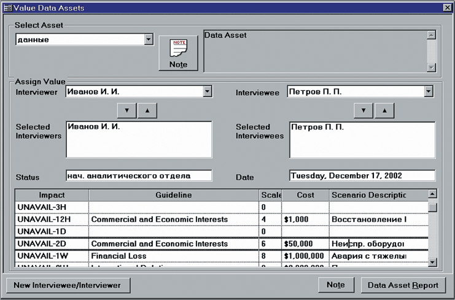The width and height of the screenshot is (455, 300).
Task: Expand the Interviewer combo box
Action: tap(207, 91)
